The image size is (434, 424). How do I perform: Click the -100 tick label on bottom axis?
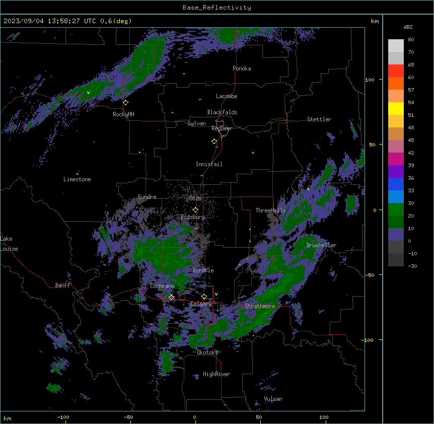[x=63, y=417]
